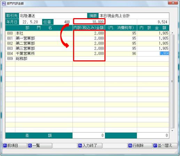The width and height of the screenshot is (180, 156).
Task: Close the 部門内訳金額 window
Action: [173, 3]
